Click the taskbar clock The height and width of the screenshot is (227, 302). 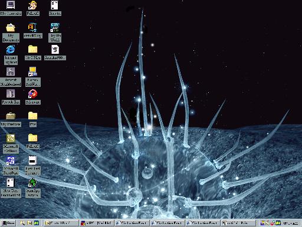point(290,223)
